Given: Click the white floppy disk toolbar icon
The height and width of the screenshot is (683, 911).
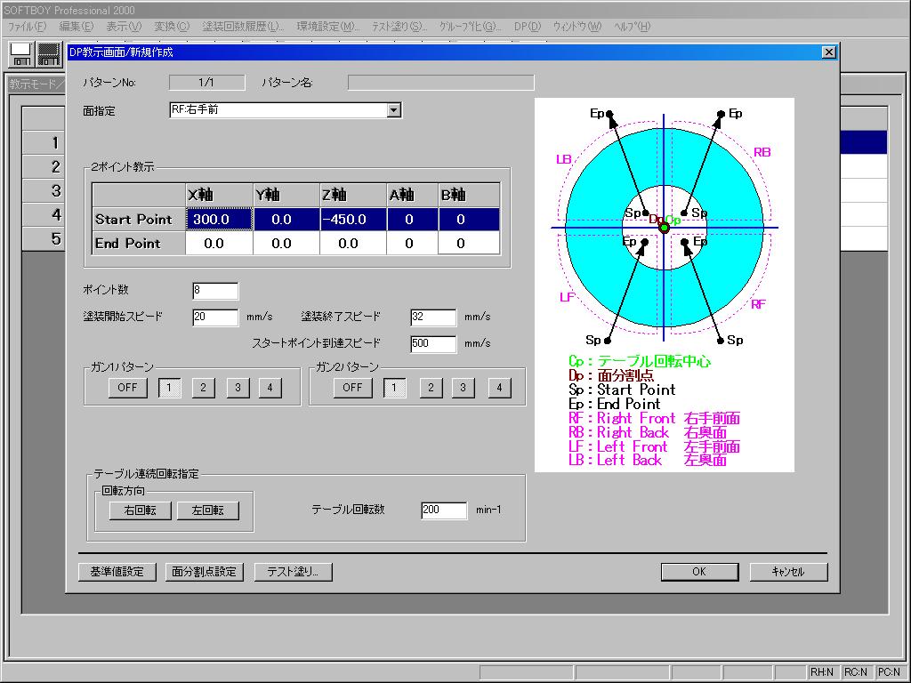Looking at the screenshot, I should 22,54.
